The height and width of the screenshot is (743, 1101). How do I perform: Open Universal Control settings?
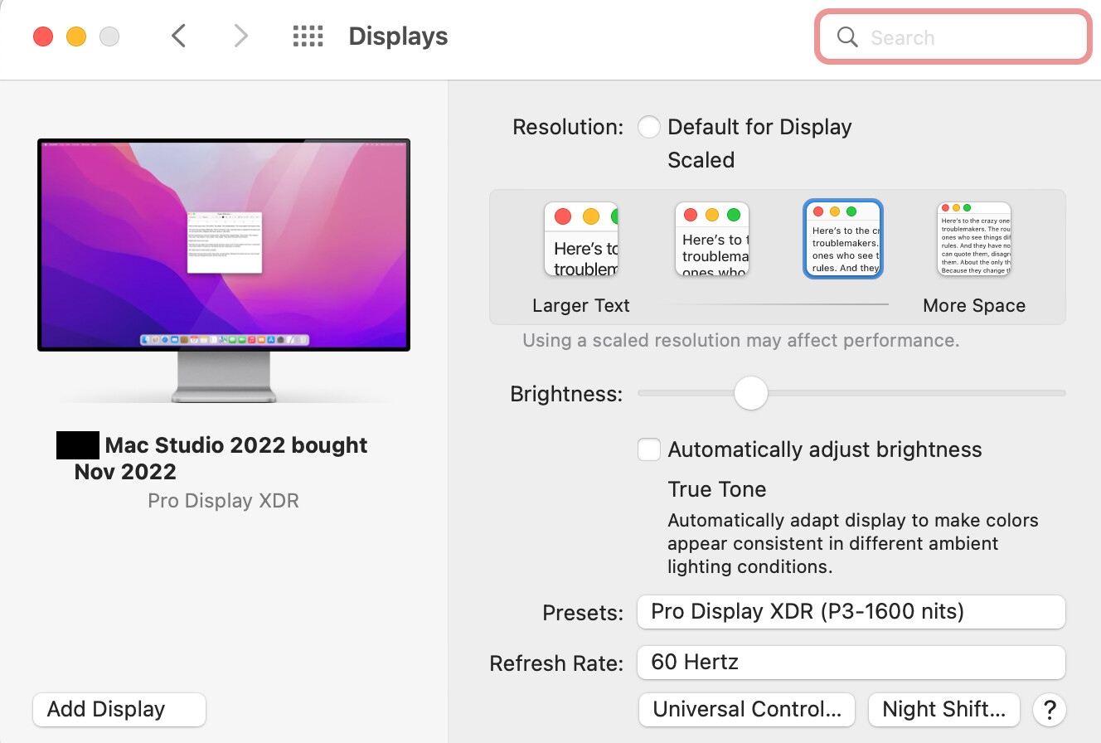[746, 709]
